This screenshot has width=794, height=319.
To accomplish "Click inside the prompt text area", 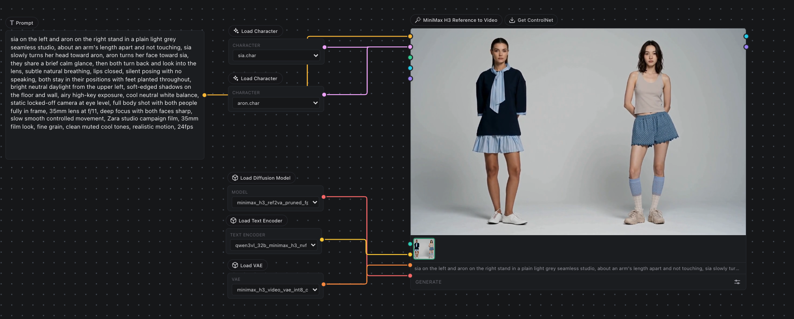I will pos(105,95).
